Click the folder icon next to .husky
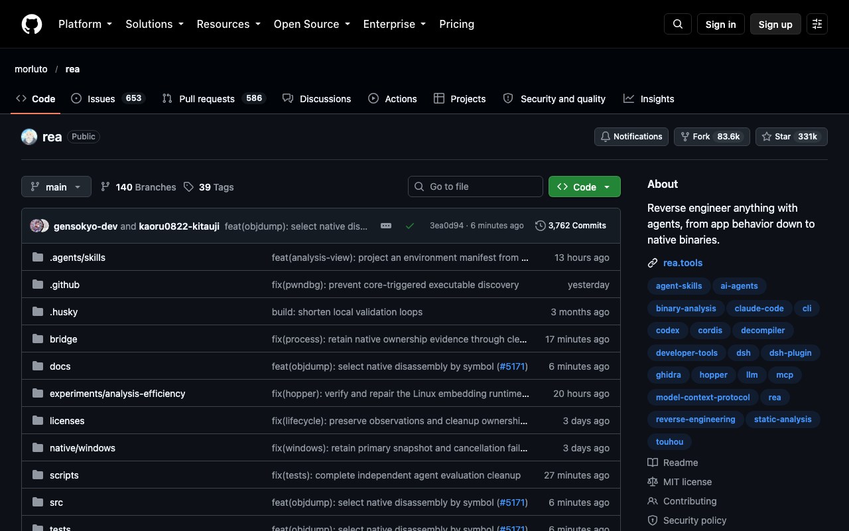 coord(38,312)
